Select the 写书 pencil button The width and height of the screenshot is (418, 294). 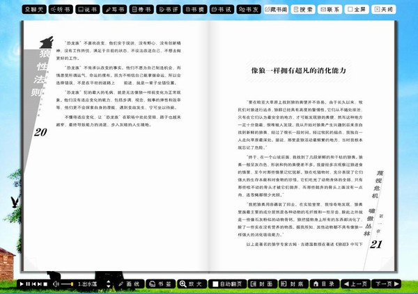(x=115, y=10)
